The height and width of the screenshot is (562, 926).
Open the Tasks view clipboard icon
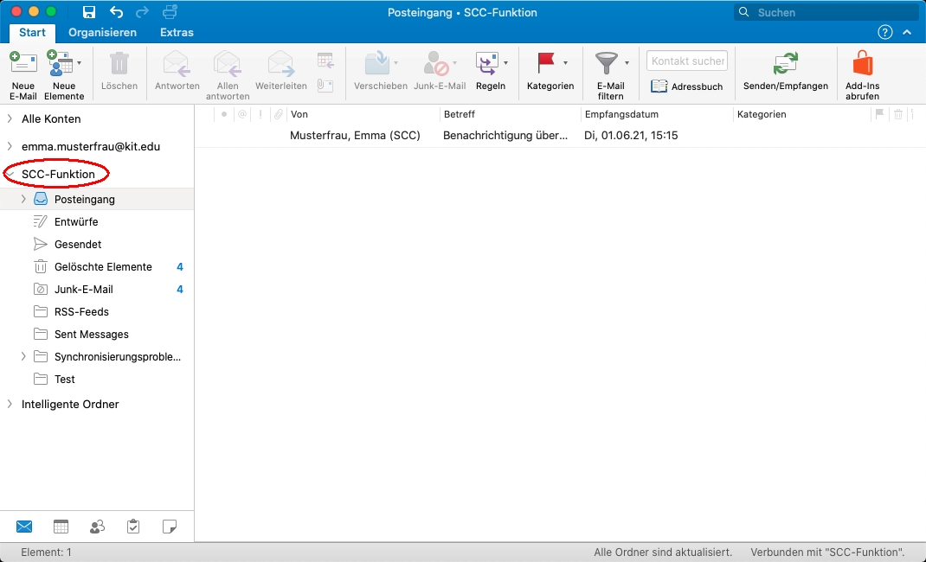point(133,527)
